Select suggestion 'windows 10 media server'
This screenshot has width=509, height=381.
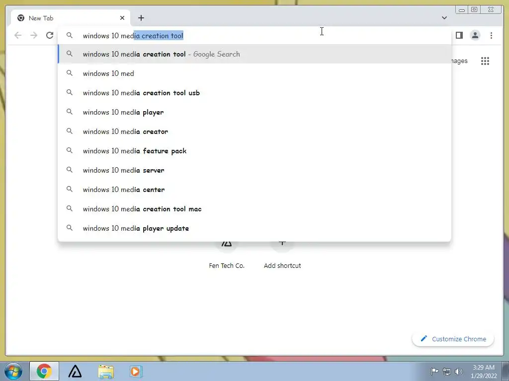tap(254, 170)
